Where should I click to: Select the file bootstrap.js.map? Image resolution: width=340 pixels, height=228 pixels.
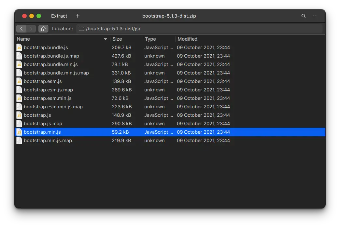click(43, 123)
